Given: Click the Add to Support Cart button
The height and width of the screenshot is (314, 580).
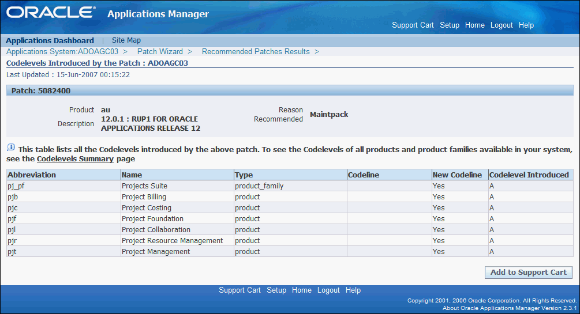Looking at the screenshot, I should [528, 273].
